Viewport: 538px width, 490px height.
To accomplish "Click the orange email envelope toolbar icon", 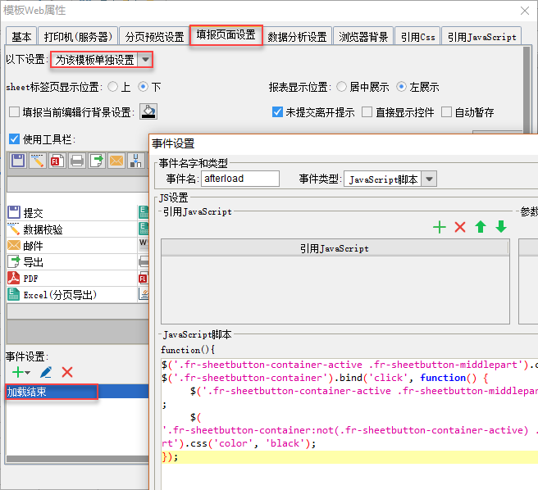I will [116, 161].
